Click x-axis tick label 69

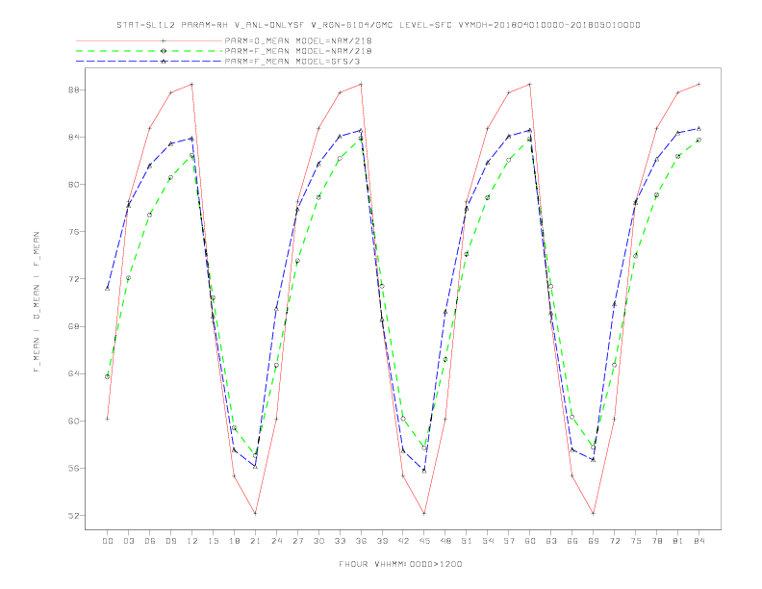point(594,541)
